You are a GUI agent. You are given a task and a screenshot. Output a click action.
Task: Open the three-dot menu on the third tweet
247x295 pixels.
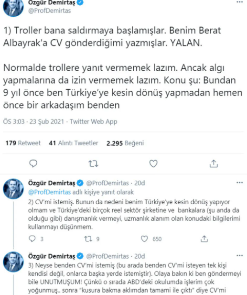tap(240, 255)
